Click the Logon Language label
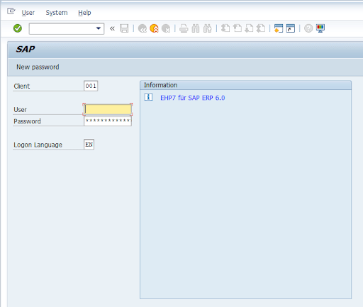 (x=38, y=145)
